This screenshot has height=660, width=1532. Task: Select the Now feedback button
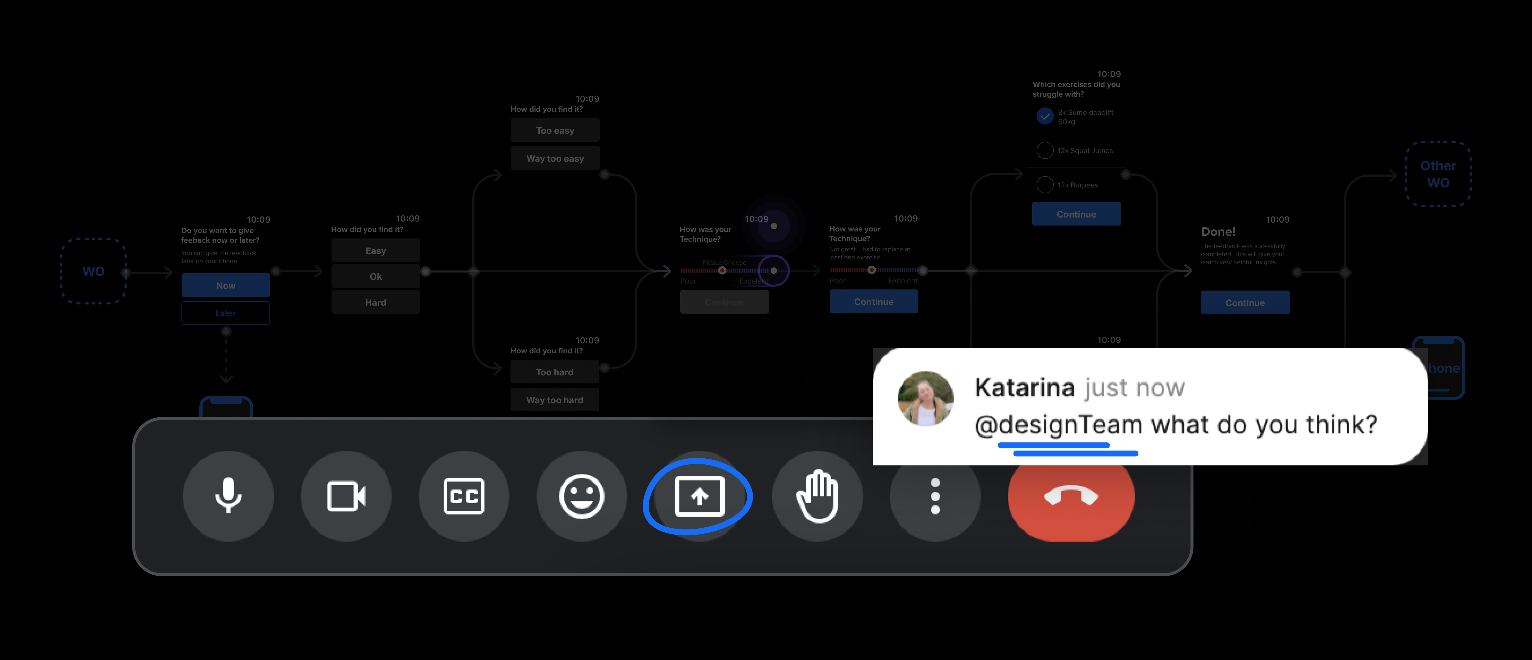click(225, 285)
